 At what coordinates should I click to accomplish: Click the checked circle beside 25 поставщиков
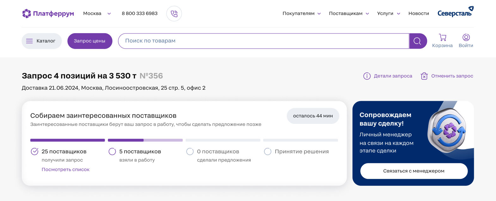point(34,152)
